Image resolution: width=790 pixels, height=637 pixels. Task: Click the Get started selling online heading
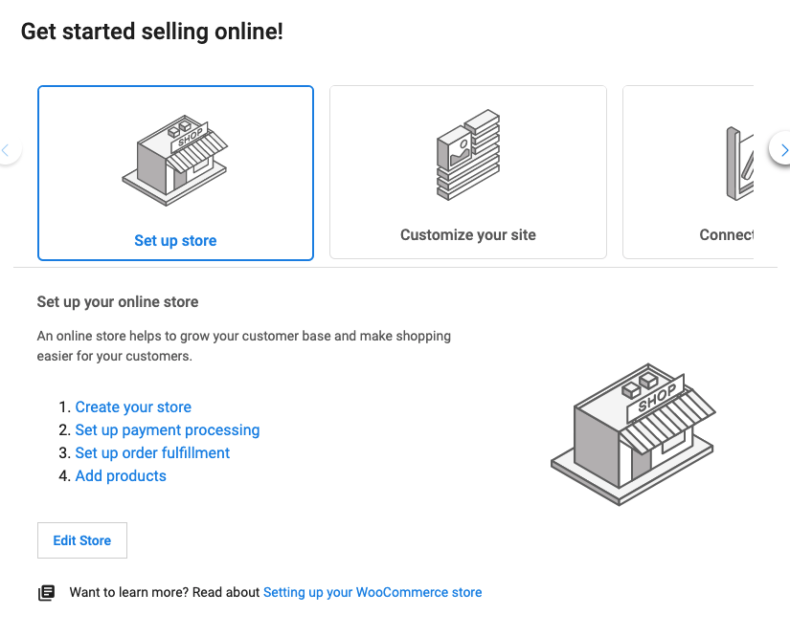[149, 31]
